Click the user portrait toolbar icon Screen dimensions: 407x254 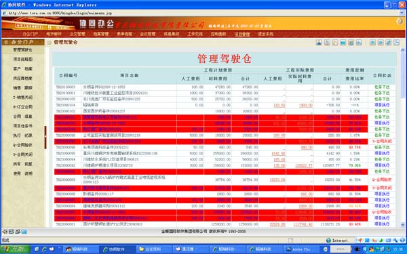pyautogui.click(x=319, y=43)
